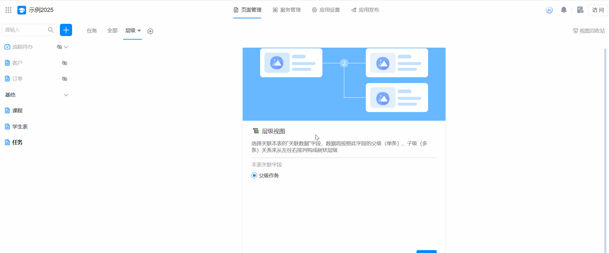Viewport: 609px width, 253px height.
Task: Open 视图回收站 link
Action: pos(589,31)
